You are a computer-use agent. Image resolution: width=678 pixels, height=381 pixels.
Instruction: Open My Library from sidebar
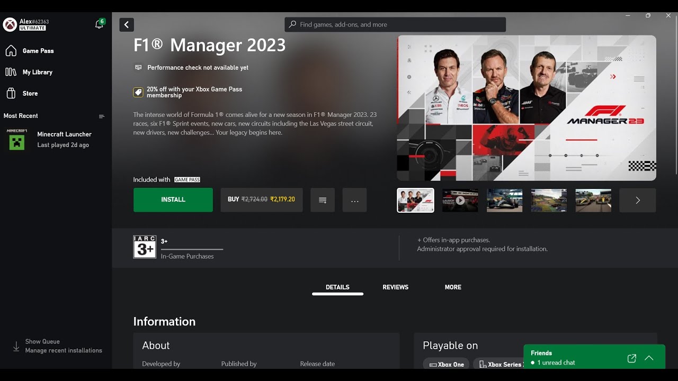tap(38, 72)
